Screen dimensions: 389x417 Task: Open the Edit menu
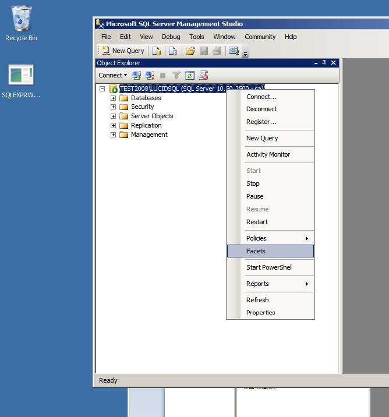pyautogui.click(x=125, y=37)
